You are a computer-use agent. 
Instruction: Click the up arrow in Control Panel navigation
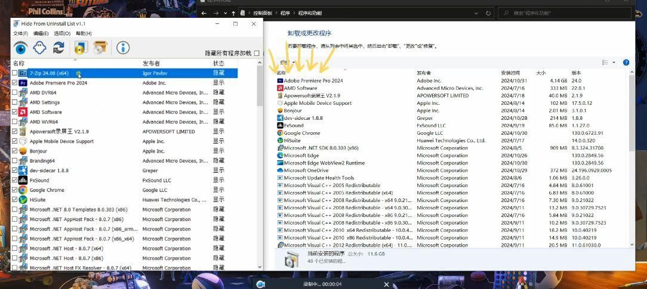click(233, 13)
